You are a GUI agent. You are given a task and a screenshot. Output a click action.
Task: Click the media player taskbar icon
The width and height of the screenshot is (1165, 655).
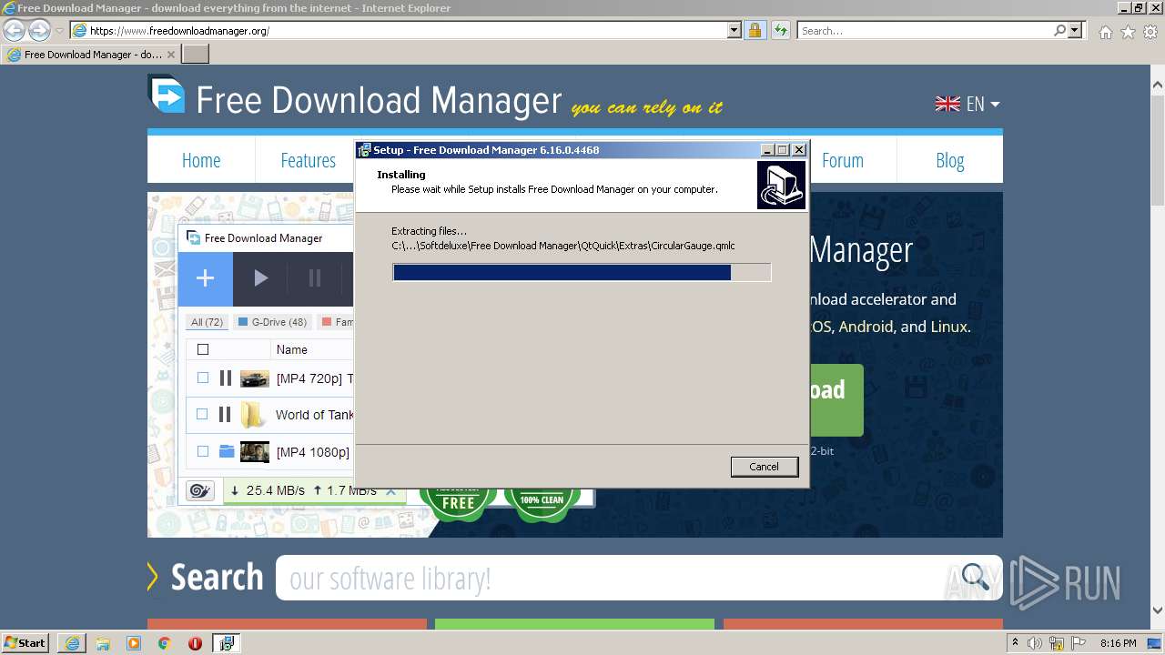point(134,643)
